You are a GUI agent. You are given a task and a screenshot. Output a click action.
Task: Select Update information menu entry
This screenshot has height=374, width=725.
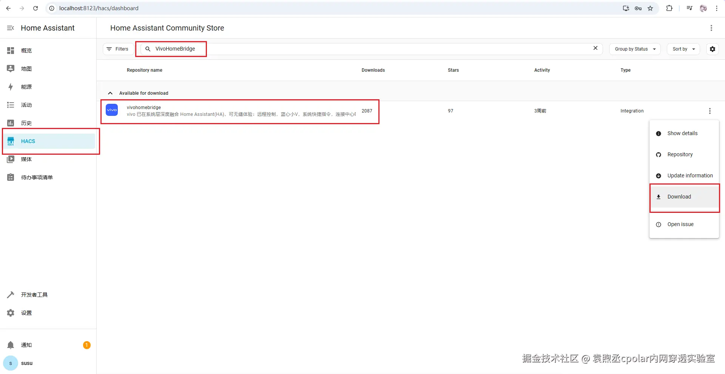coord(684,175)
